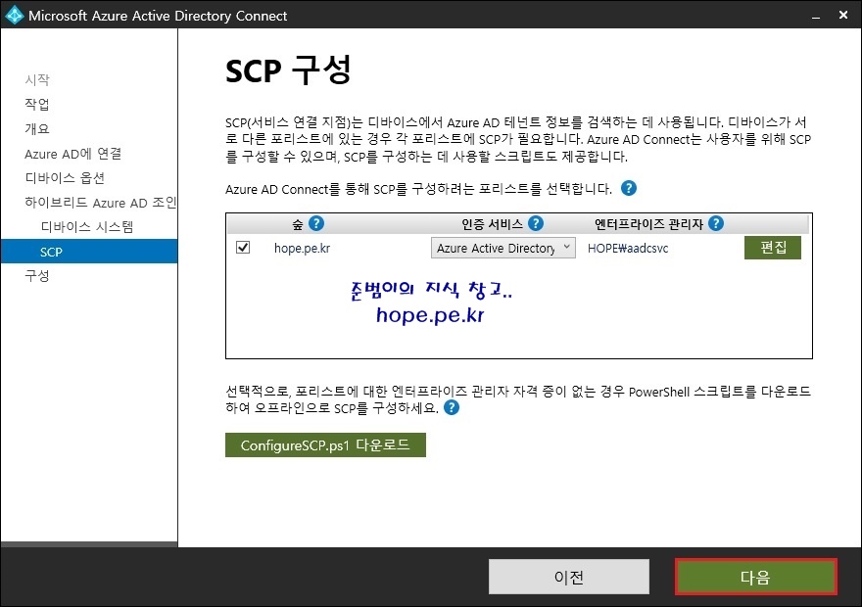Click the 편집 button for enterprise admin
The height and width of the screenshot is (607, 862).
pos(773,248)
